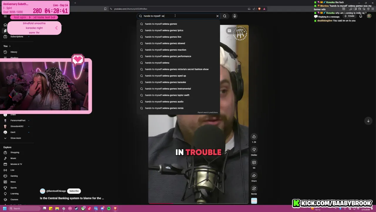
Task: Open Discord from the taskbar
Action: pyautogui.click(x=102, y=208)
